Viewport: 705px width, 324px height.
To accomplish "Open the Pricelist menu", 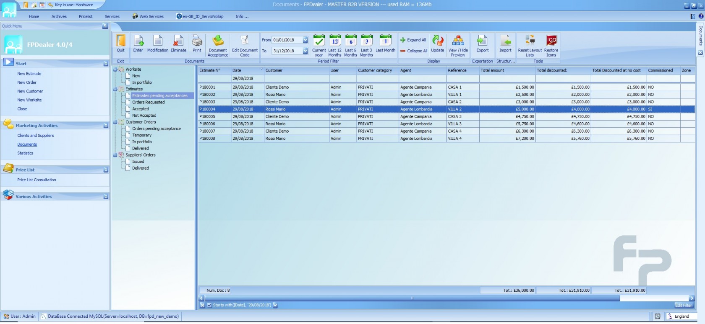I will [x=86, y=17].
